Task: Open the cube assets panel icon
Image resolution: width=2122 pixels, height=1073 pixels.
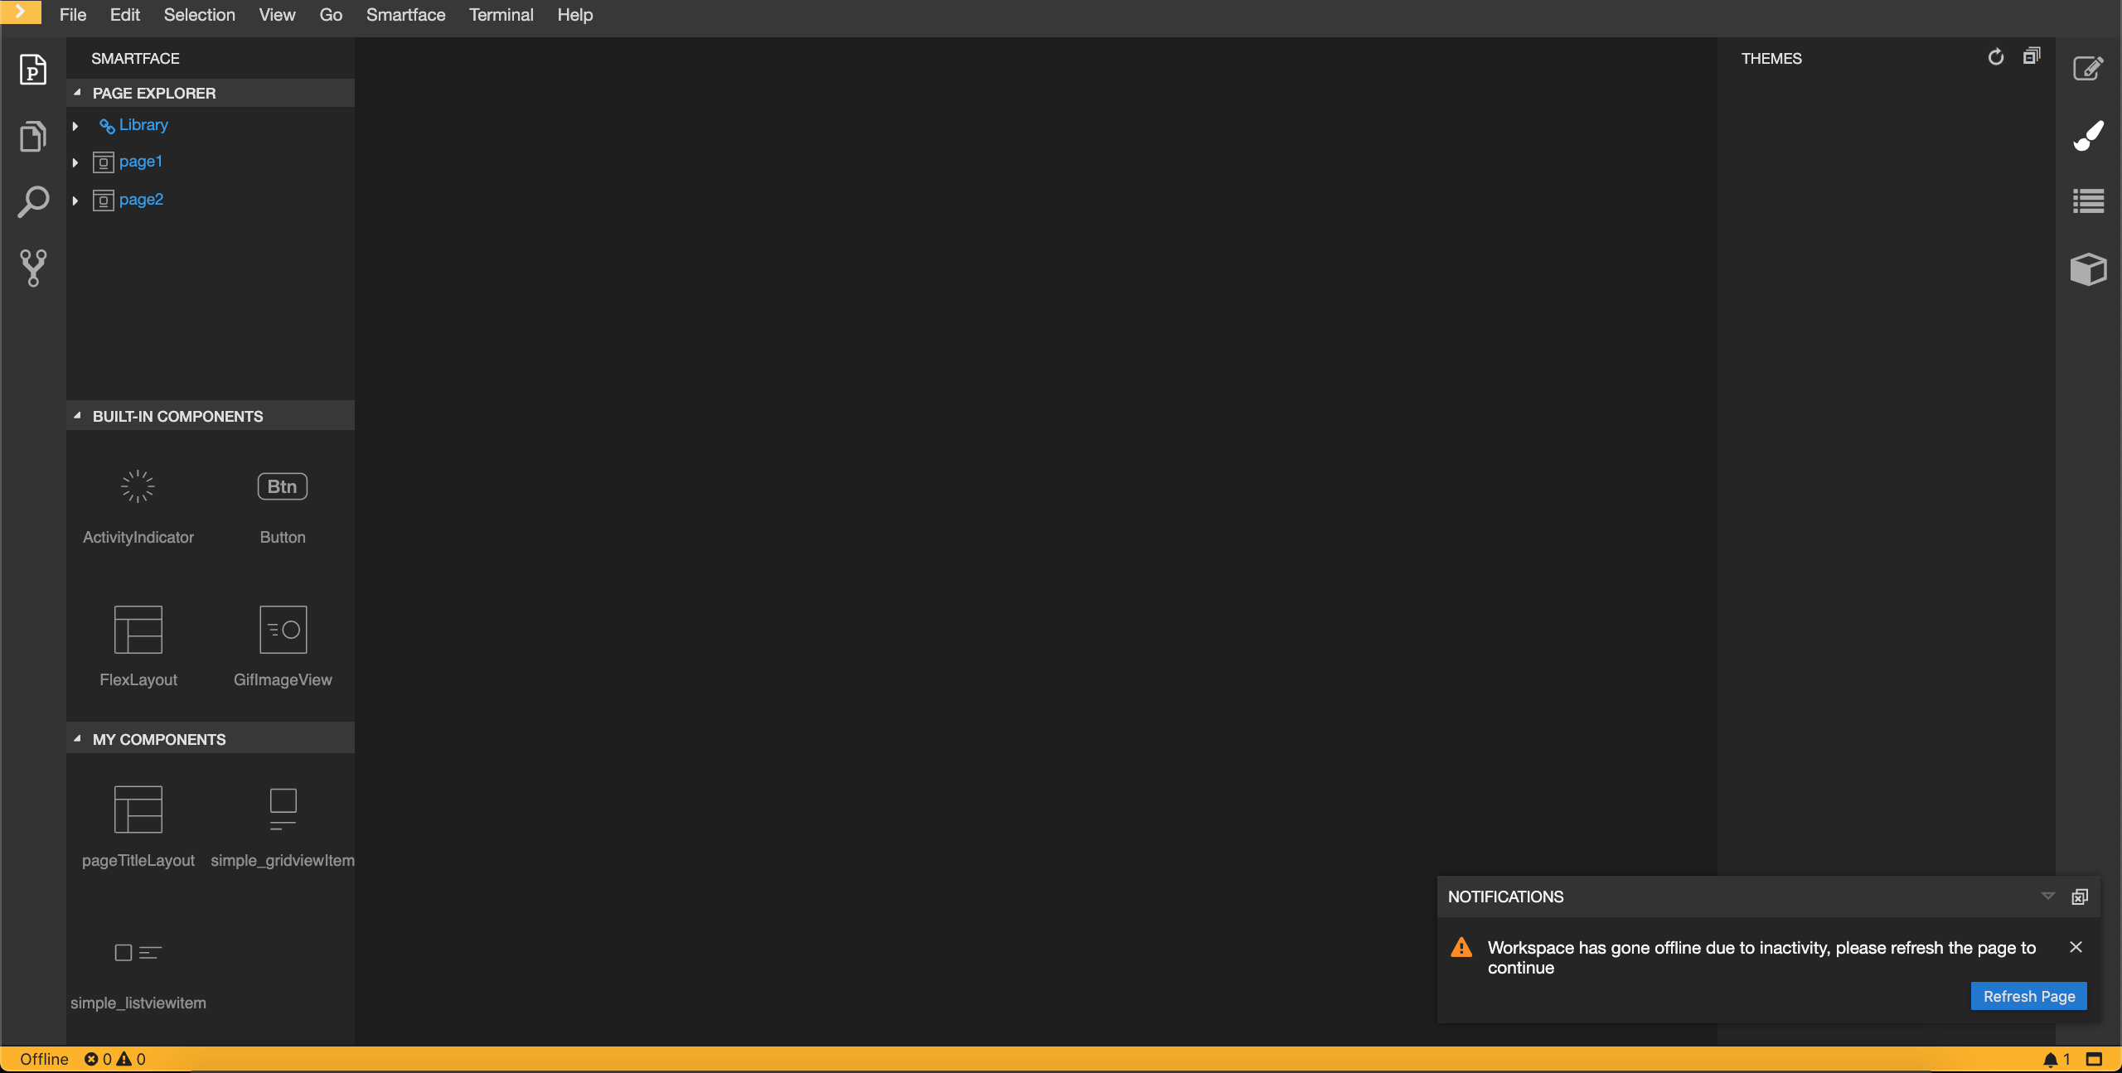Action: (x=2088, y=269)
